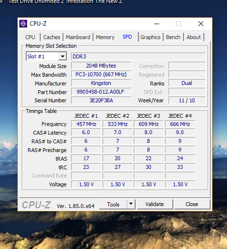Screen dimensions: 227x249
Task: Click the Ver. 1.85.0.x64 version text
Action: click(x=76, y=206)
